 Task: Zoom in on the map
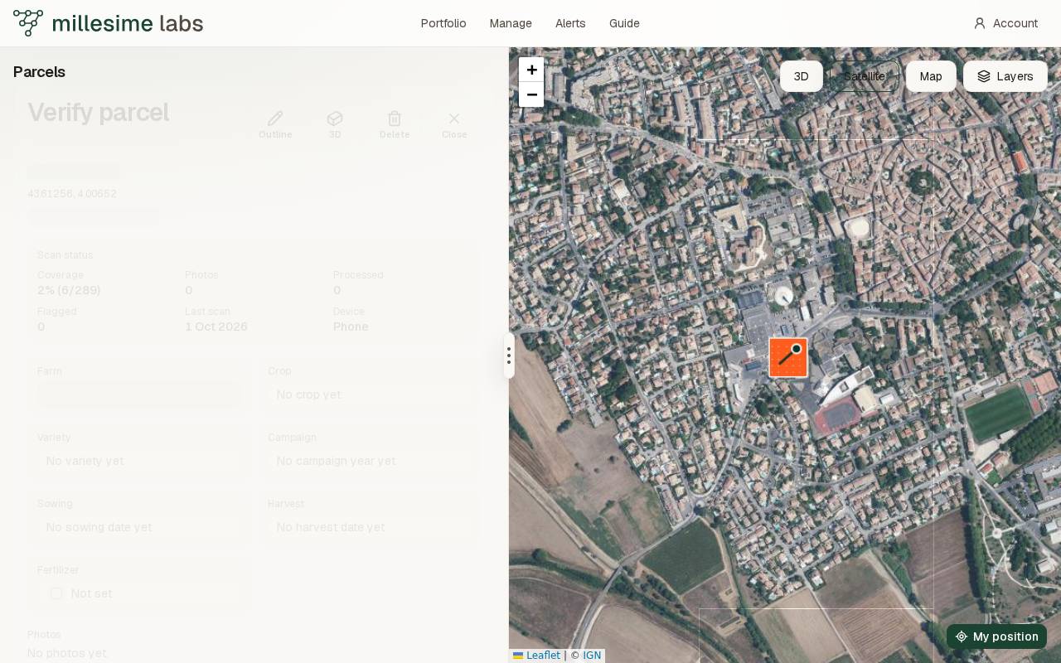click(531, 70)
